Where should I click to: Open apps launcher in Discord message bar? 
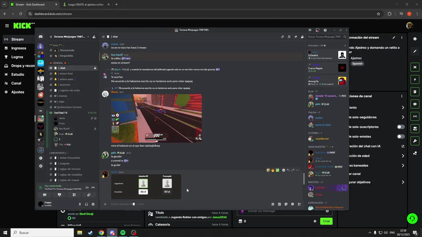coord(299,204)
